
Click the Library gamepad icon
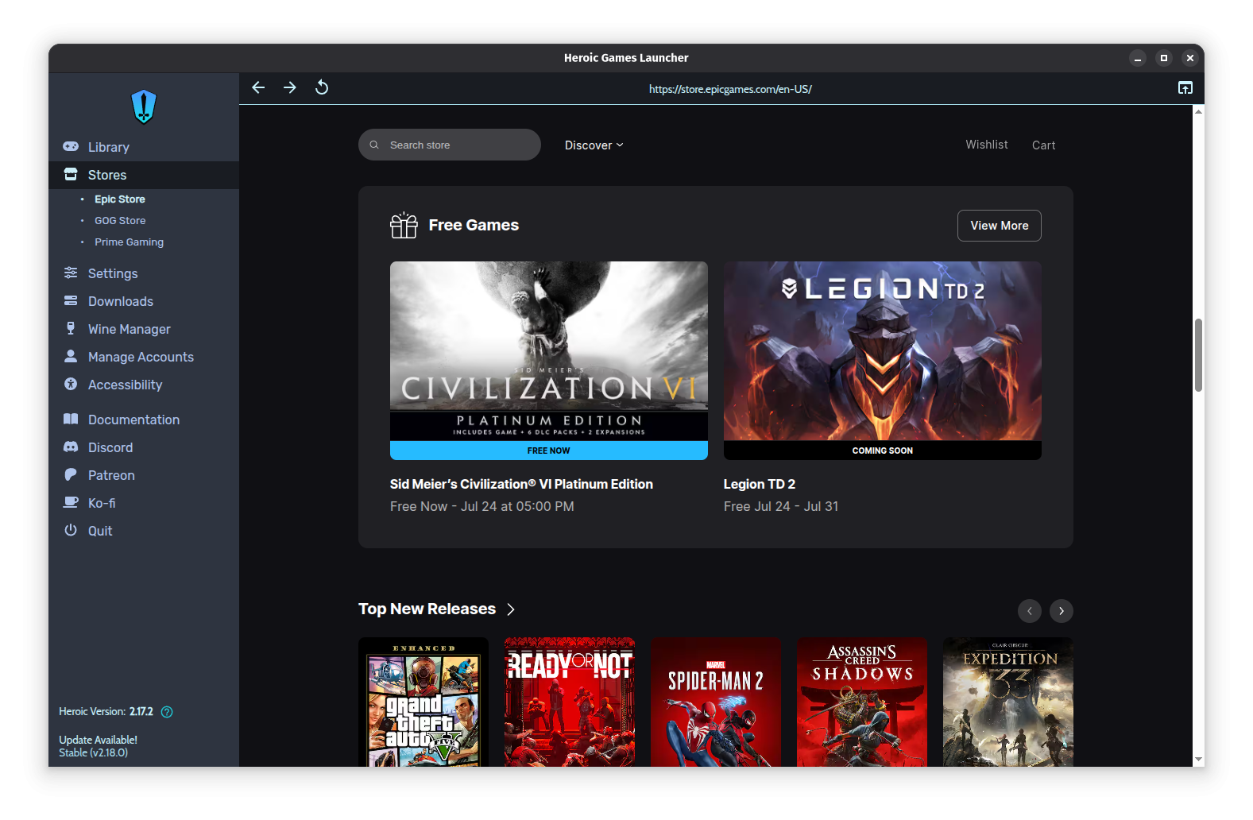(x=71, y=146)
